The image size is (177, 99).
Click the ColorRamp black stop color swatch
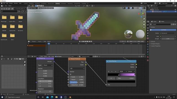coord(121,81)
